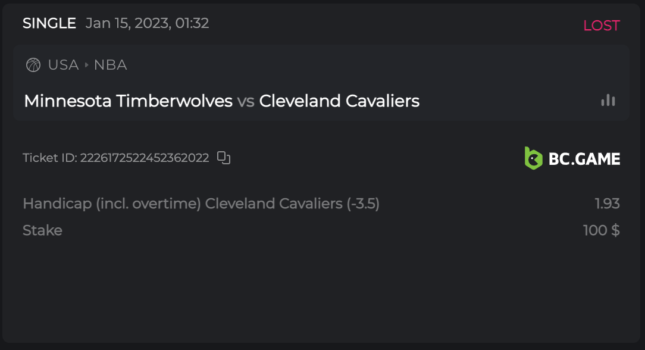
Task: Click the Cleveland Cavaliers team name
Action: pos(339,101)
